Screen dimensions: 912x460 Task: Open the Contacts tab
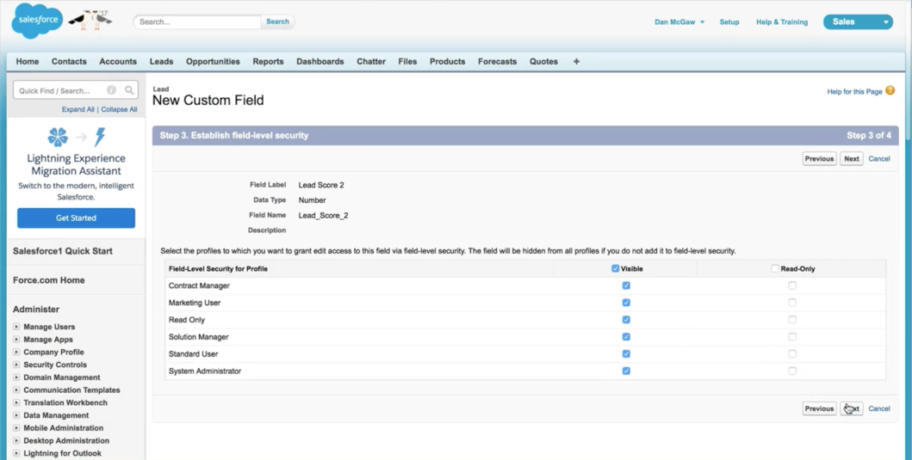tap(69, 61)
